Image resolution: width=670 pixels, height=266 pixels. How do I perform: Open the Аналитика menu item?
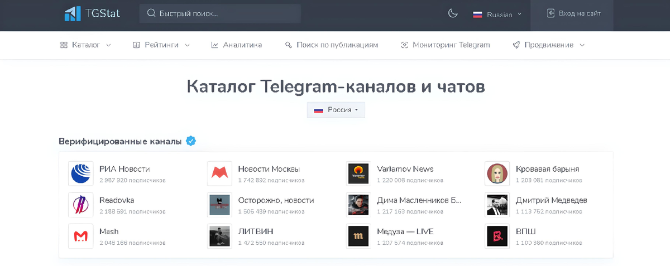(x=236, y=45)
